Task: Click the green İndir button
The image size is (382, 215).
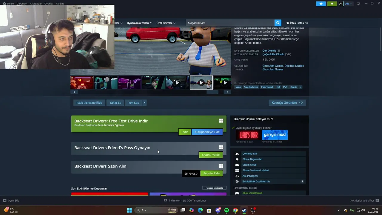Action: (x=185, y=132)
